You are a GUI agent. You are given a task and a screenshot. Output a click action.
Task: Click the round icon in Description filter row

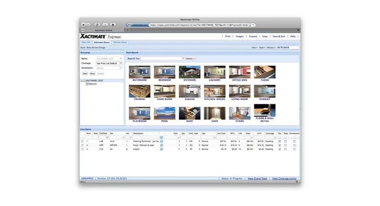[x=162, y=137]
